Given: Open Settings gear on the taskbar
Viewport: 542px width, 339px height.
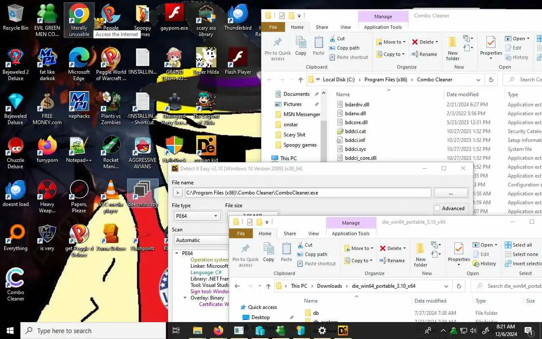Looking at the screenshot, I should point(322,331).
